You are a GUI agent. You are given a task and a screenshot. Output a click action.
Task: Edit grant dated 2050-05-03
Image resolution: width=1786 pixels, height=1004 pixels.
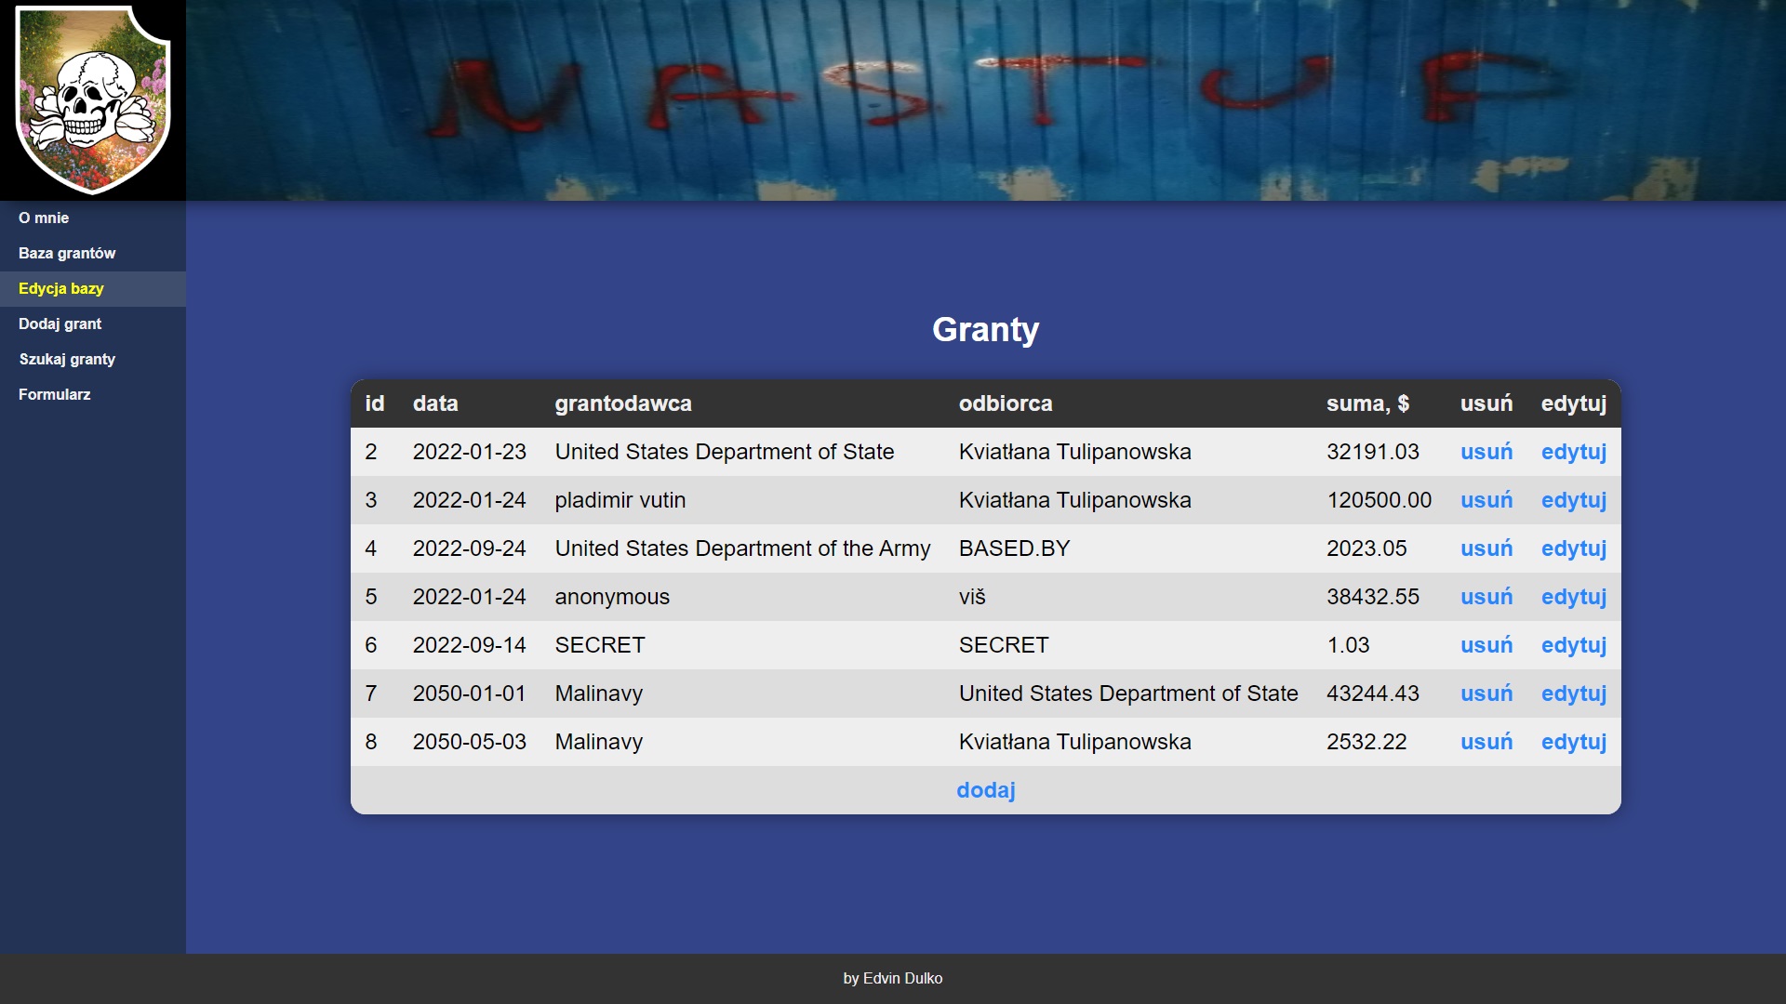tap(1574, 742)
